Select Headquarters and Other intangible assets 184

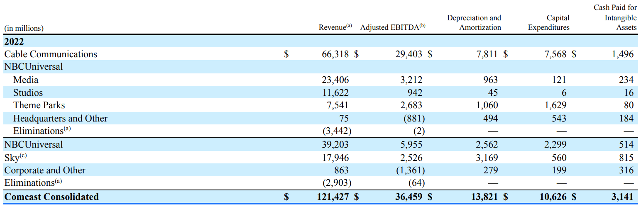pyautogui.click(x=626, y=119)
